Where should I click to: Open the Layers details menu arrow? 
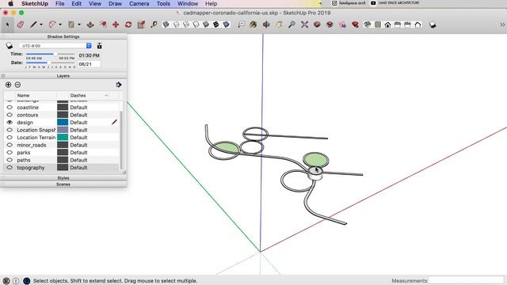click(119, 85)
